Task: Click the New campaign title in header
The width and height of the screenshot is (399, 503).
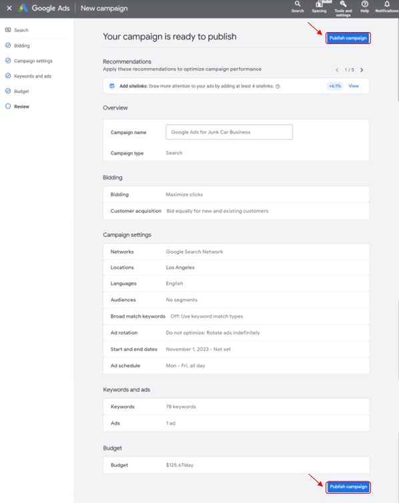Action: coord(104,8)
